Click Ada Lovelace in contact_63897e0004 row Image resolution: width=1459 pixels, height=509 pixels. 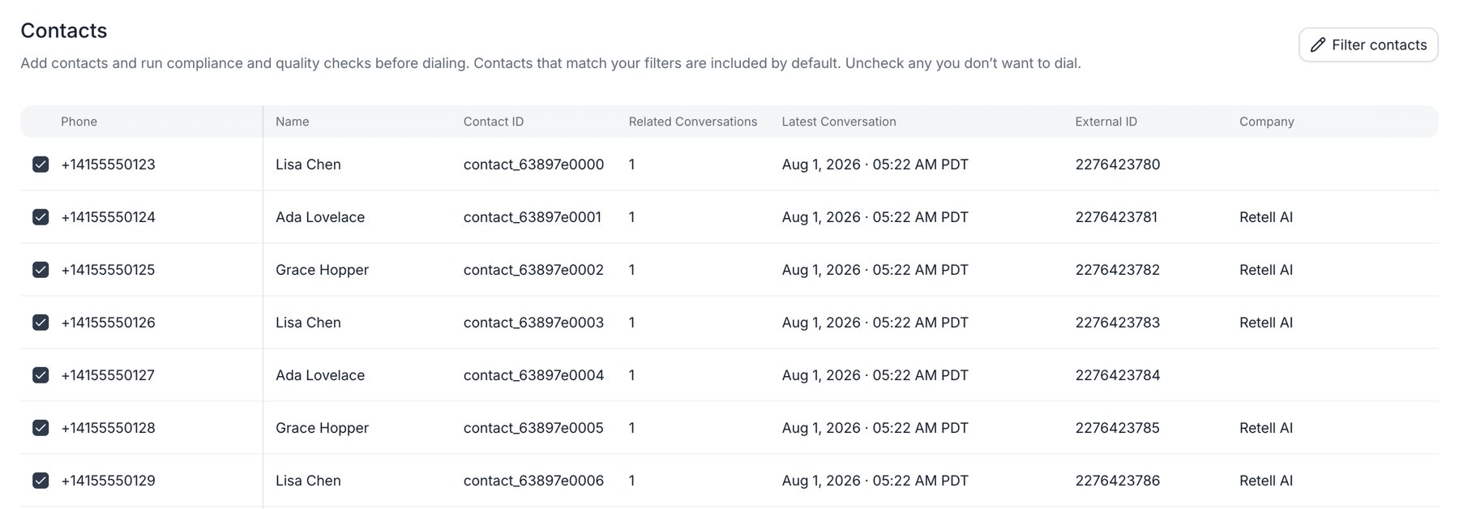[320, 375]
